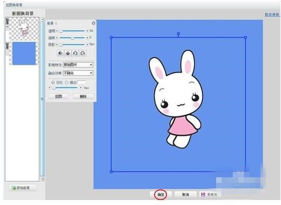Rotate the foreground clockwise

point(83,53)
